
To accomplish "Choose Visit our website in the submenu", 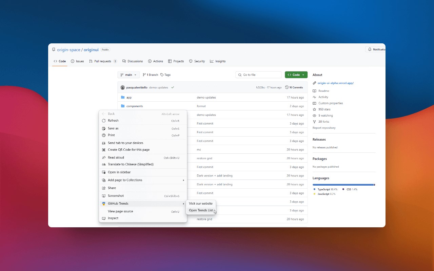I will coord(201,204).
